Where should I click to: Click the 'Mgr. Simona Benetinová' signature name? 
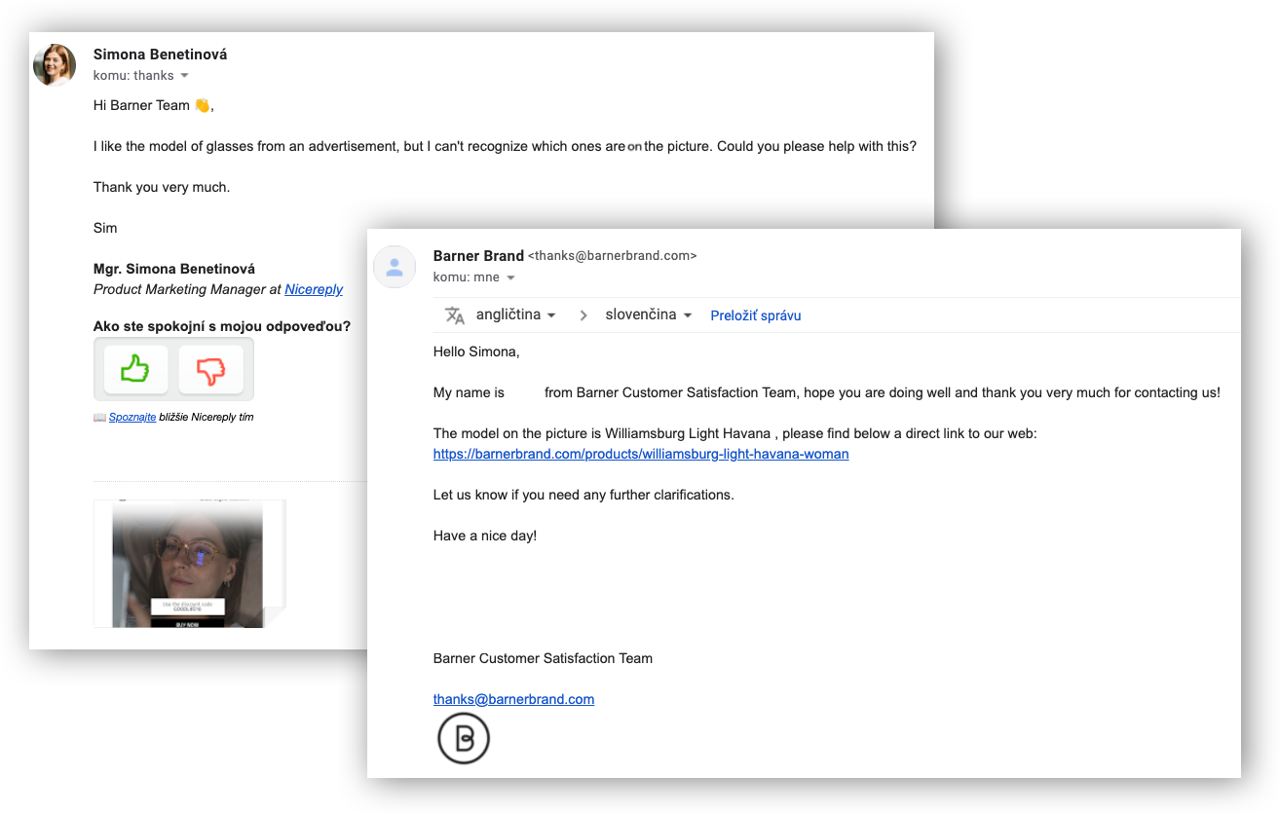(x=174, y=269)
